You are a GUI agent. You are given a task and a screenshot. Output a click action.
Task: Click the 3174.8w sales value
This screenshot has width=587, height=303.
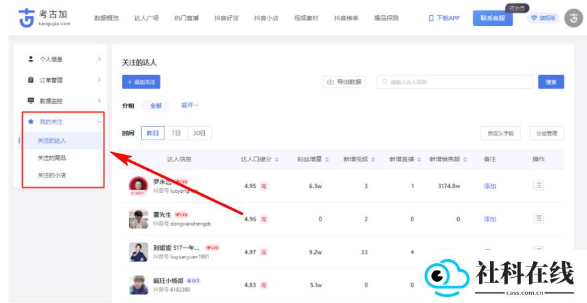point(449,186)
